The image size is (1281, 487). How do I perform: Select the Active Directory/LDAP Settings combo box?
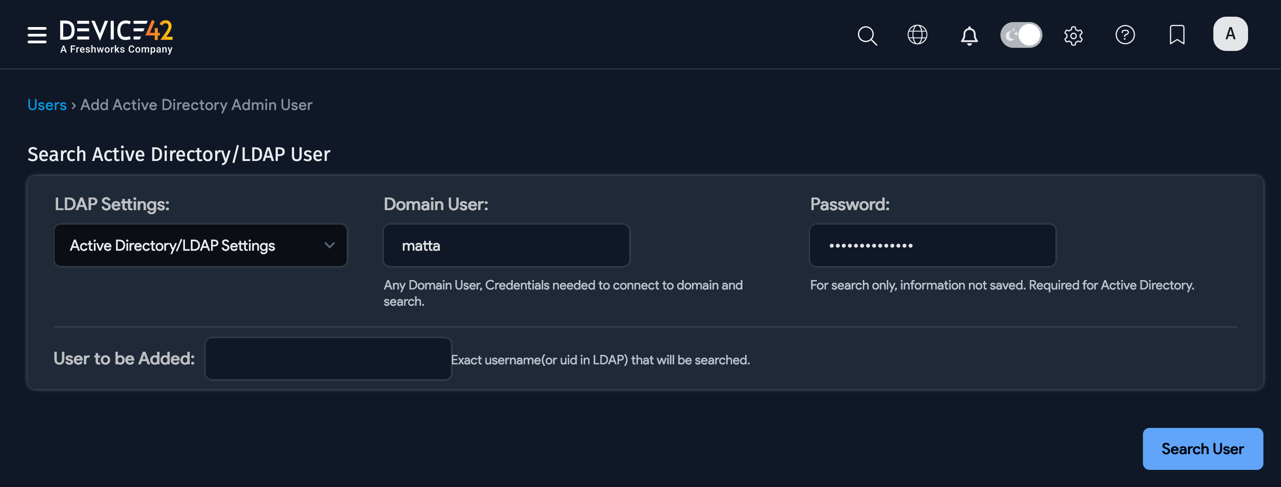pos(200,245)
